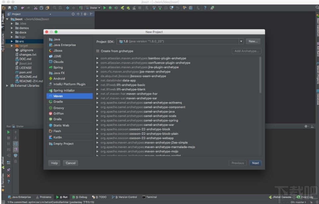Toggle the soft-wrap icon in Run panel

(x=15, y=144)
